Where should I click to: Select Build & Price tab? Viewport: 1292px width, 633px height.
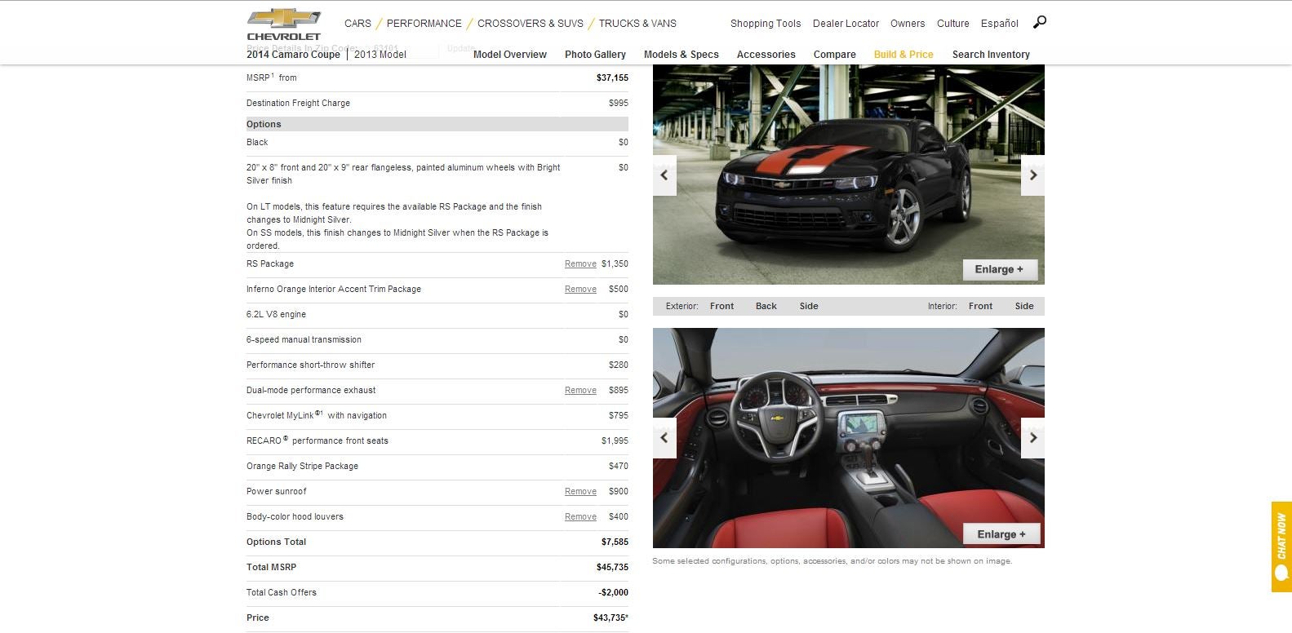904,55
